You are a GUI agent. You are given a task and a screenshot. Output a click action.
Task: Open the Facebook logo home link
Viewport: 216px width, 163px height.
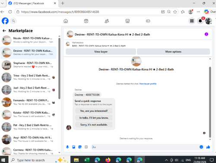[5, 21]
